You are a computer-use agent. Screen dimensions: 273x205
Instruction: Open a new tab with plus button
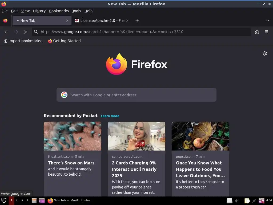[137, 21]
